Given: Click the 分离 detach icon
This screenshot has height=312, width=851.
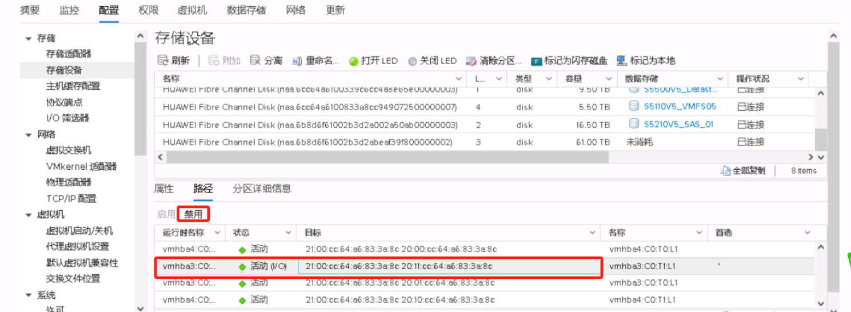Looking at the screenshot, I should point(255,61).
